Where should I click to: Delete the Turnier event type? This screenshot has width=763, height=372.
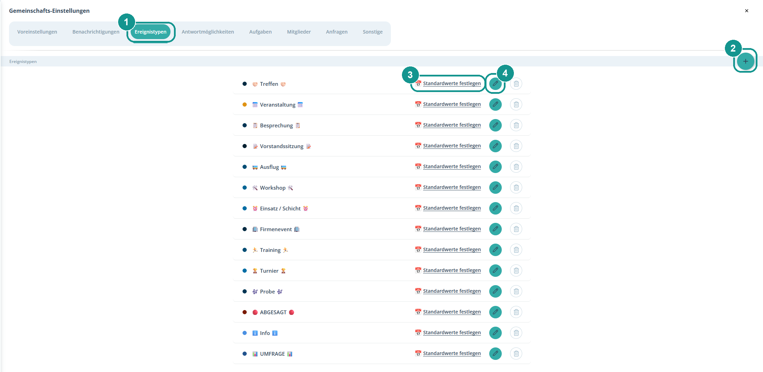[516, 271]
